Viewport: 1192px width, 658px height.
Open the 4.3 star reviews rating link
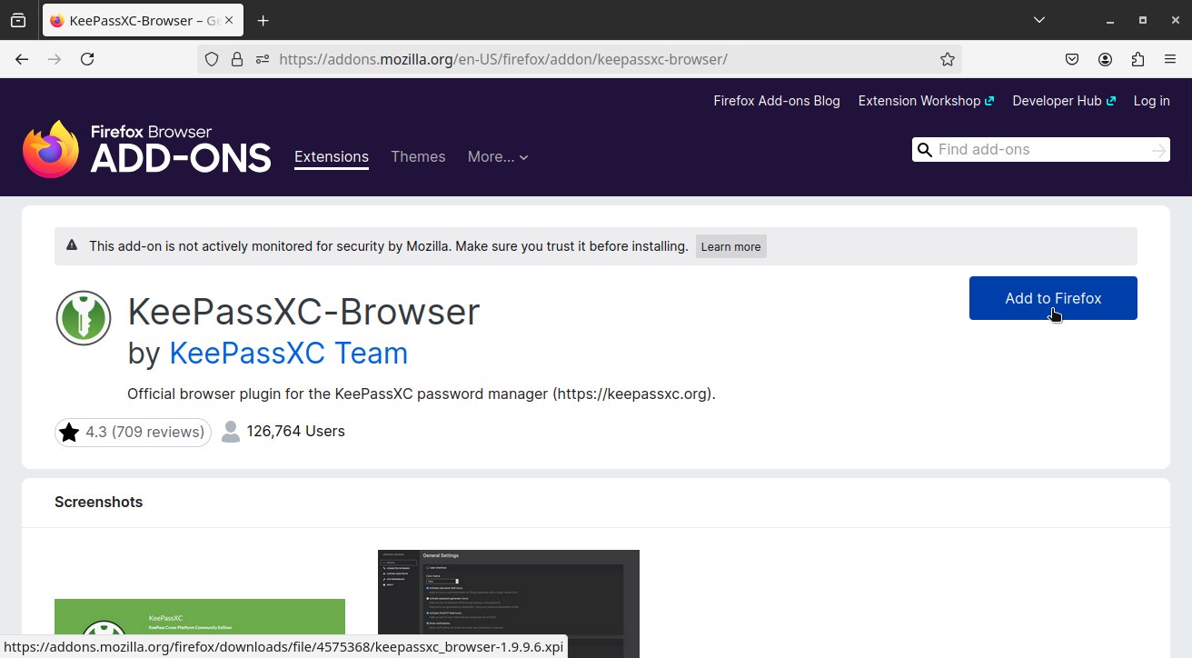[133, 432]
